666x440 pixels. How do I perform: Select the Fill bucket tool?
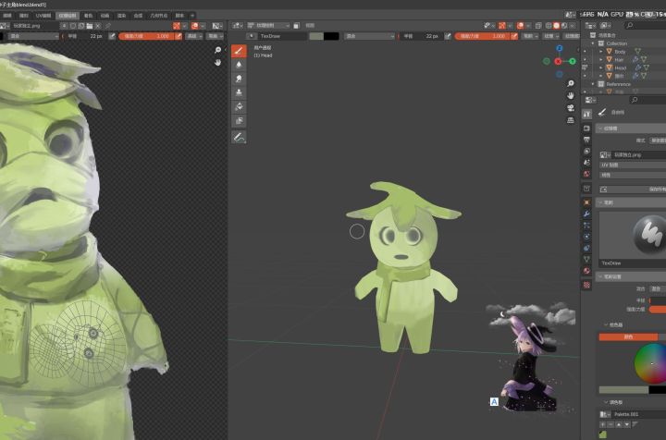click(x=238, y=106)
